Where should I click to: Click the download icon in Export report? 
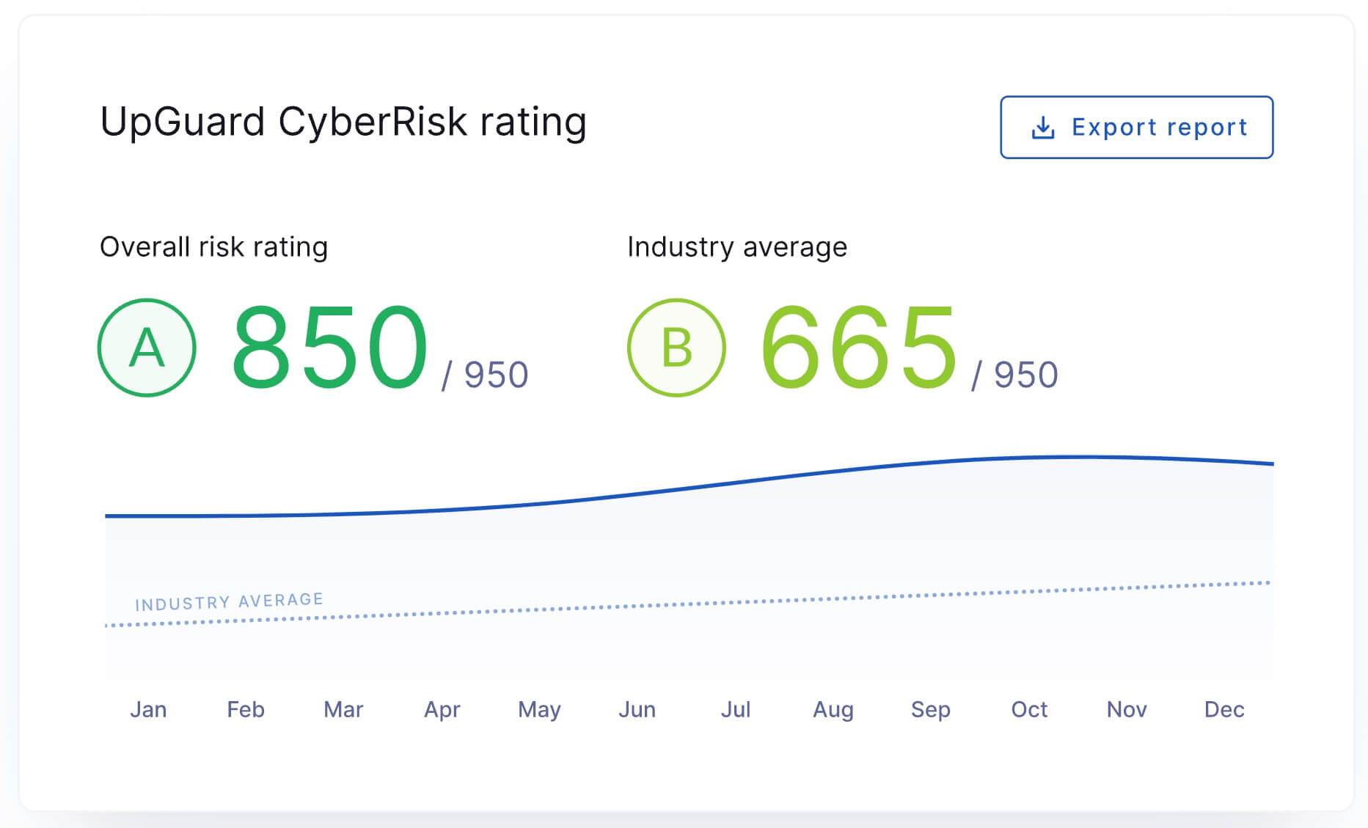[x=1043, y=128]
